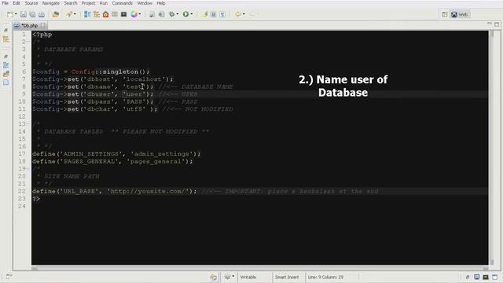This screenshot has width=503, height=283.
Task: Expand the gear dropdown arrow
Action: click(178, 14)
